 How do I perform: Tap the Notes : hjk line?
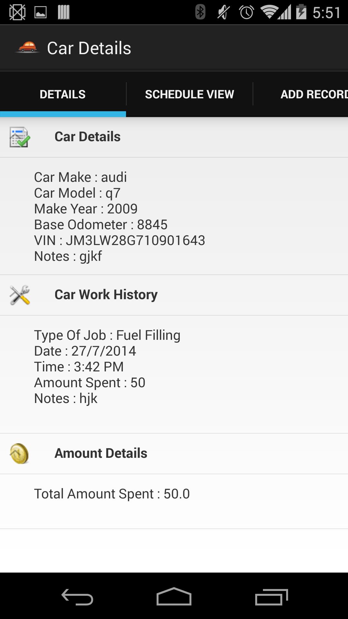[66, 398]
